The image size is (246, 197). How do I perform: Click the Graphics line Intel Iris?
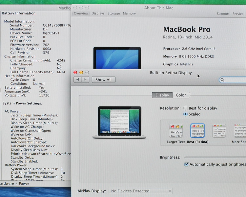(x=178, y=64)
